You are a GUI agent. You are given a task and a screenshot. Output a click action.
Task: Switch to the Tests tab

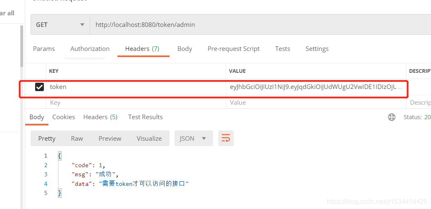pos(283,49)
